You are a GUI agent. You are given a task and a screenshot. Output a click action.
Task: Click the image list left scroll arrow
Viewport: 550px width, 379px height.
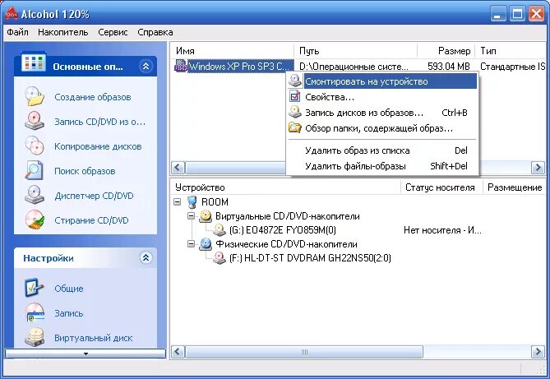pos(178,168)
